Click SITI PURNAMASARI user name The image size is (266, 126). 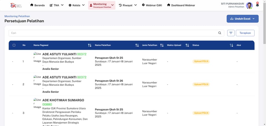coord(232,4)
